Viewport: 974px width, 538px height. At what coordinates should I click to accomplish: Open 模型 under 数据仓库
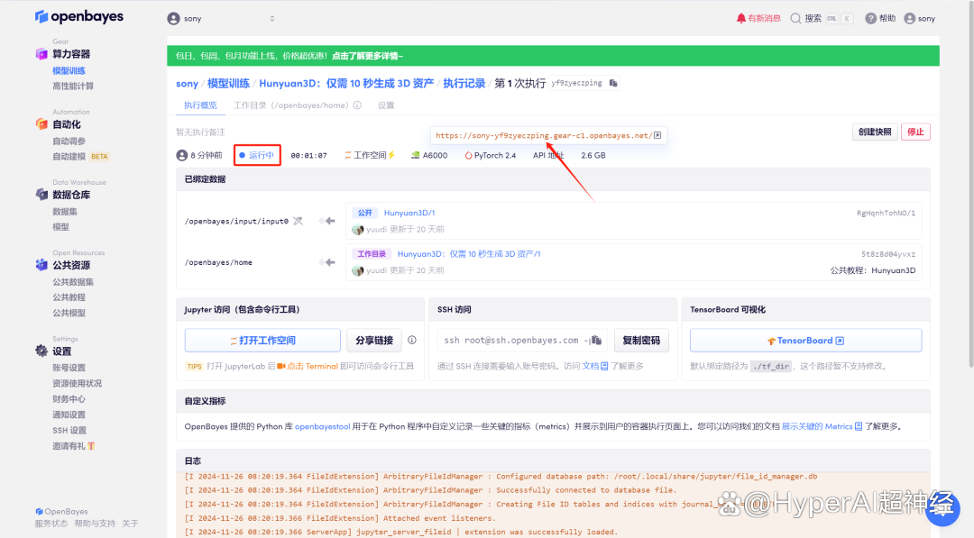click(x=61, y=227)
